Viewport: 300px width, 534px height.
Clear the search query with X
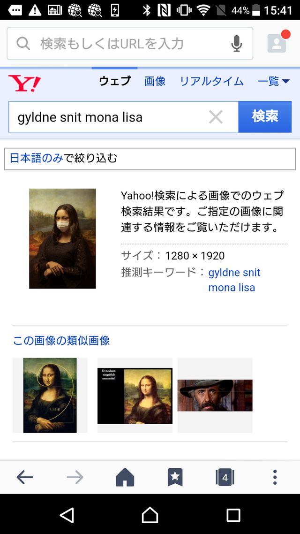216,117
